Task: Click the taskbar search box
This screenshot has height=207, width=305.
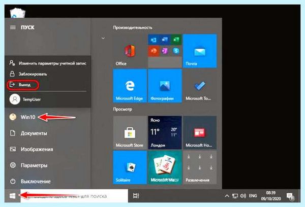Action: (74, 196)
